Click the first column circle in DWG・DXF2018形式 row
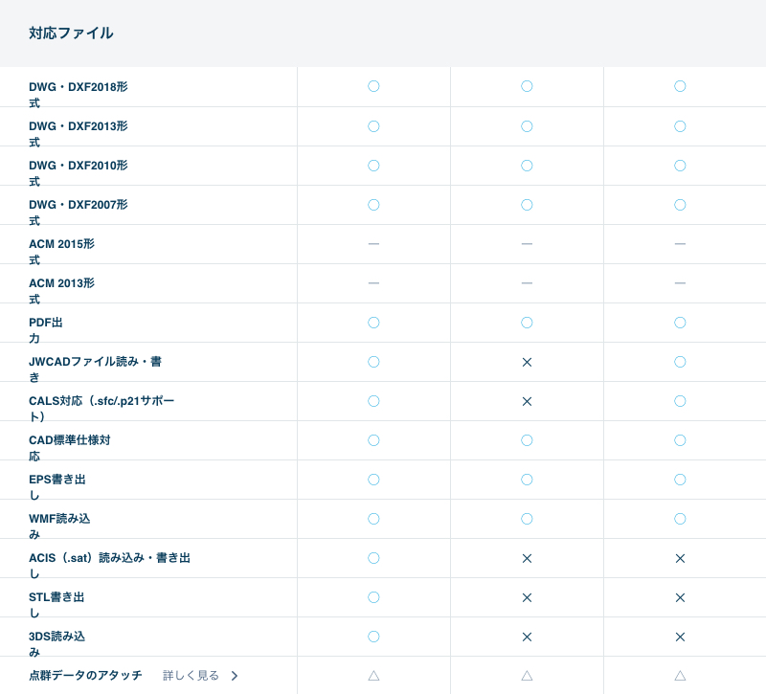Viewport: 766px width, 694px height. [x=373, y=86]
